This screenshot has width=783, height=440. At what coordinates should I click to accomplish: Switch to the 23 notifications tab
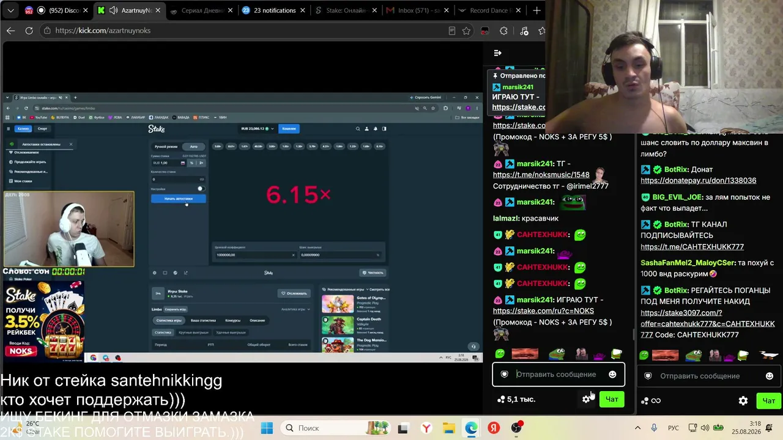click(x=273, y=10)
